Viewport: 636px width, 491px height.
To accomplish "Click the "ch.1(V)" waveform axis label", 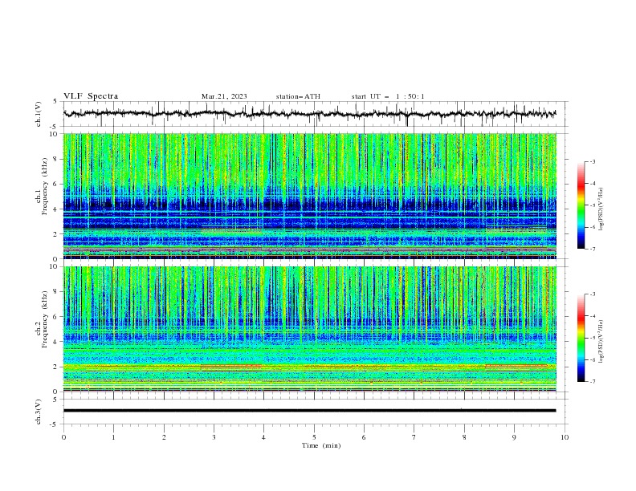I will tap(39, 114).
